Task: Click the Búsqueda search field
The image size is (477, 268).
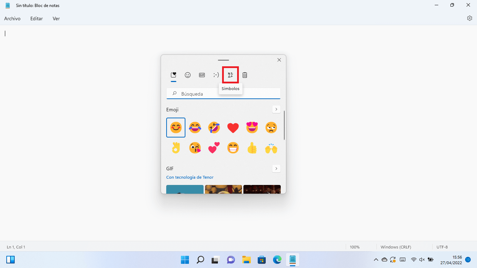Action: tap(223, 94)
